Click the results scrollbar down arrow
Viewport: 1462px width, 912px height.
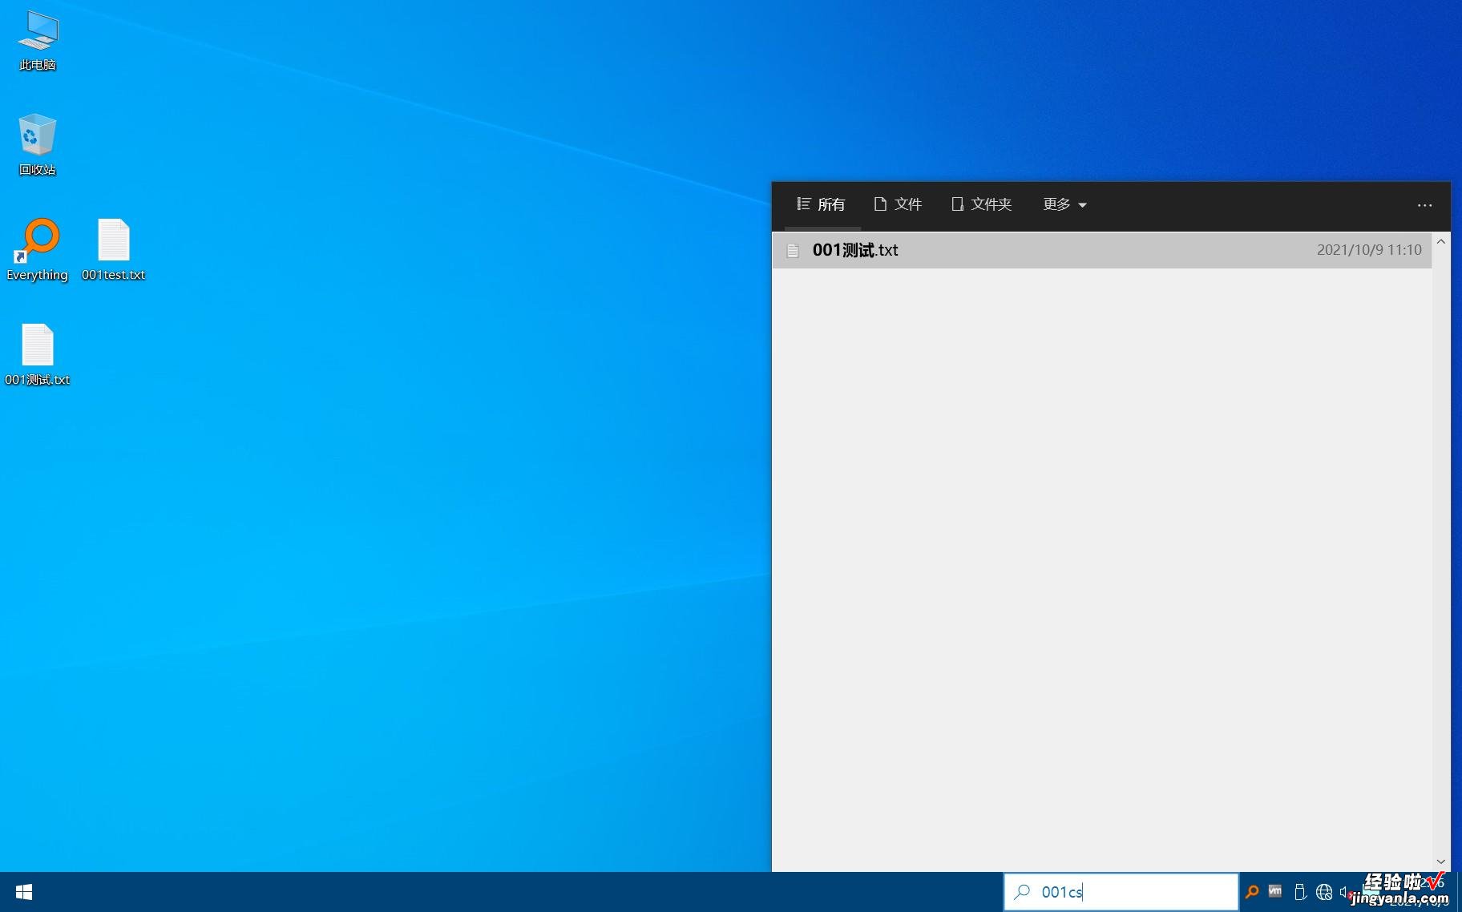1440,862
